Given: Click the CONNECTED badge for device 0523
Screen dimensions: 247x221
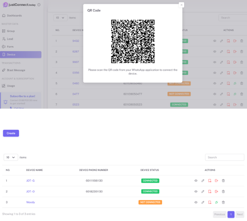Looking at the screenshot, I should 179,105.
